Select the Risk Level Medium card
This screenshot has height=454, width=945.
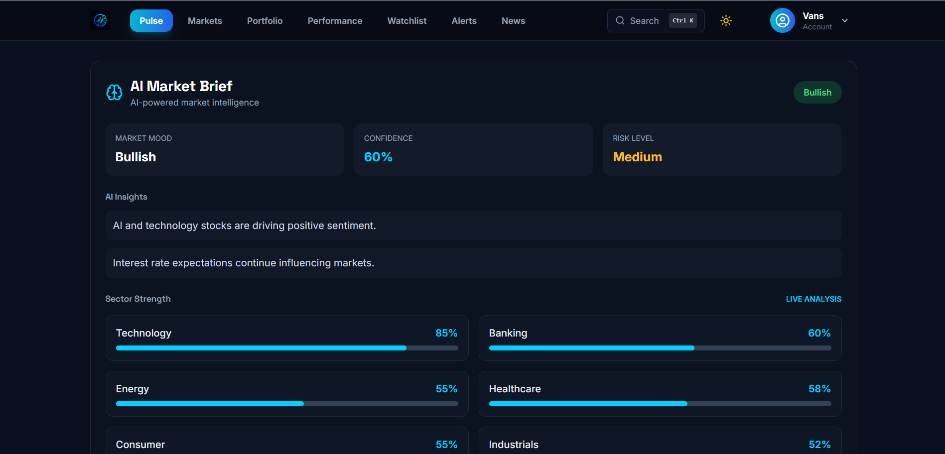coord(722,149)
